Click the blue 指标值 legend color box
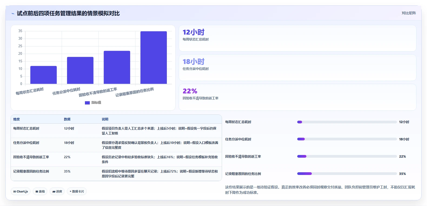 (x=87, y=103)
